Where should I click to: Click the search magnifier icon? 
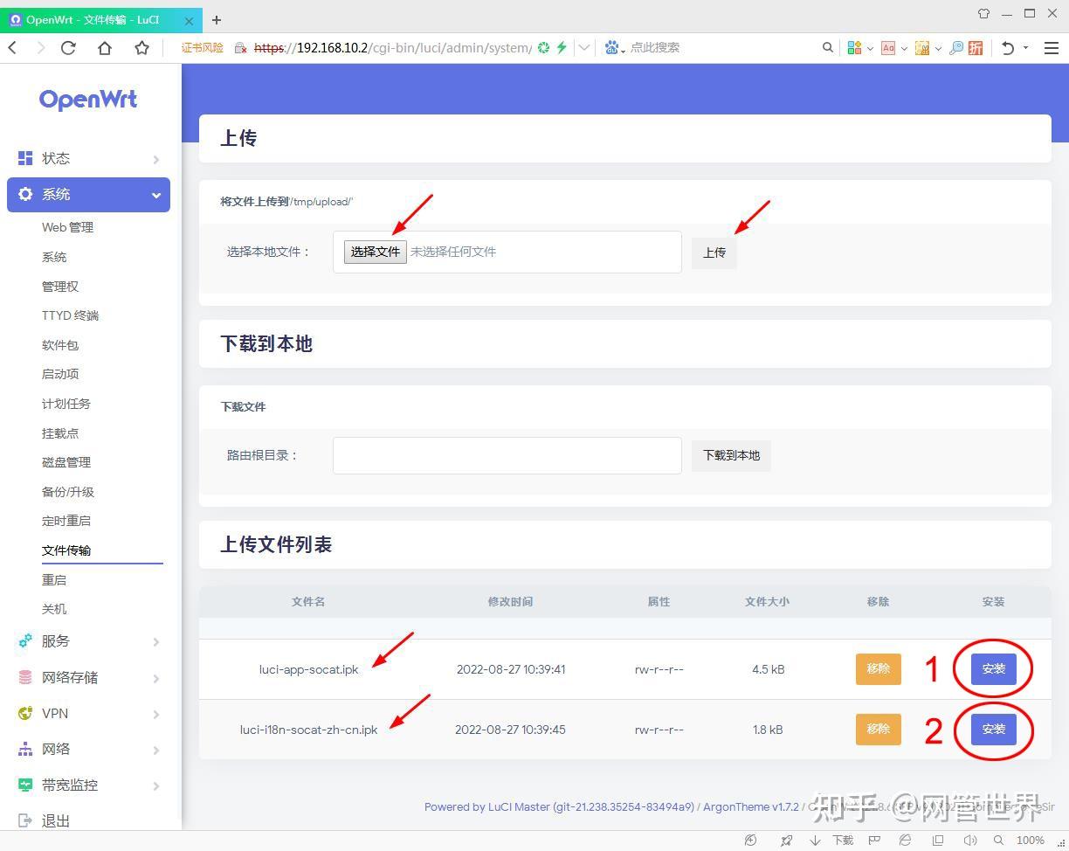[x=828, y=48]
